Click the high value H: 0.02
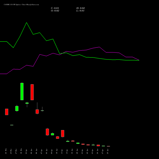 [x=80, y=8]
